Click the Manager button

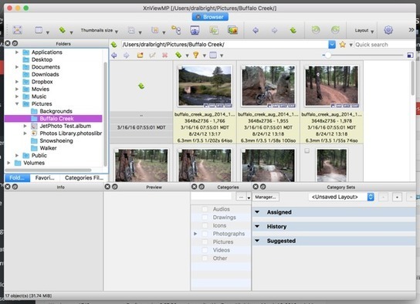pos(266,197)
